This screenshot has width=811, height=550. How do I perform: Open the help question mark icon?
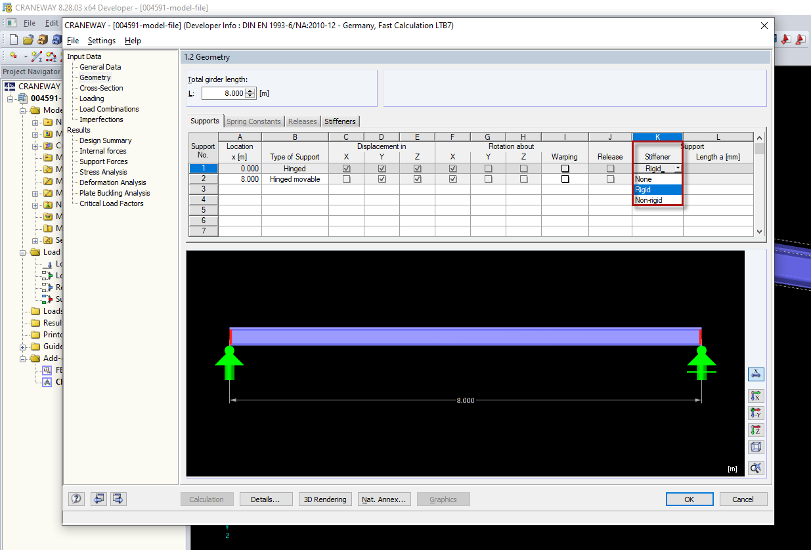76,499
